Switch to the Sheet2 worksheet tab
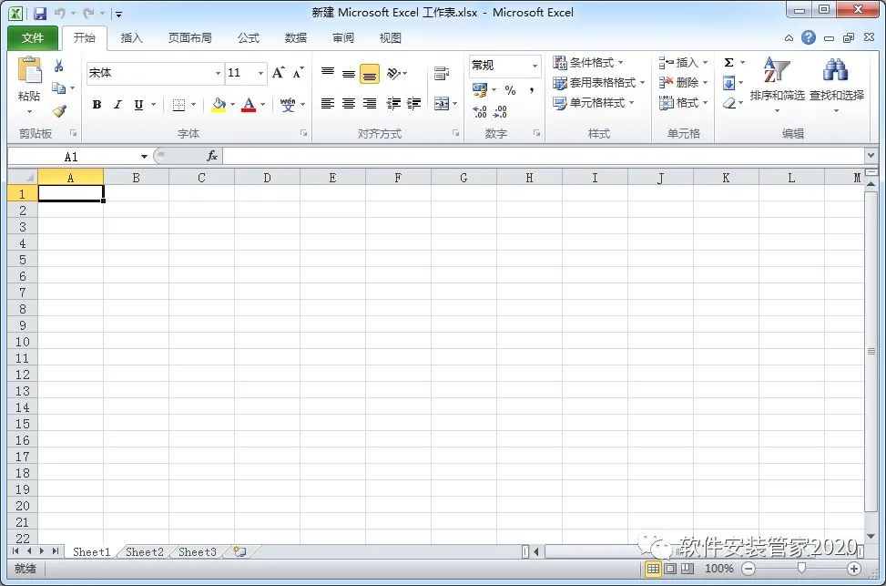Viewport: 886px width, 586px height. [144, 551]
